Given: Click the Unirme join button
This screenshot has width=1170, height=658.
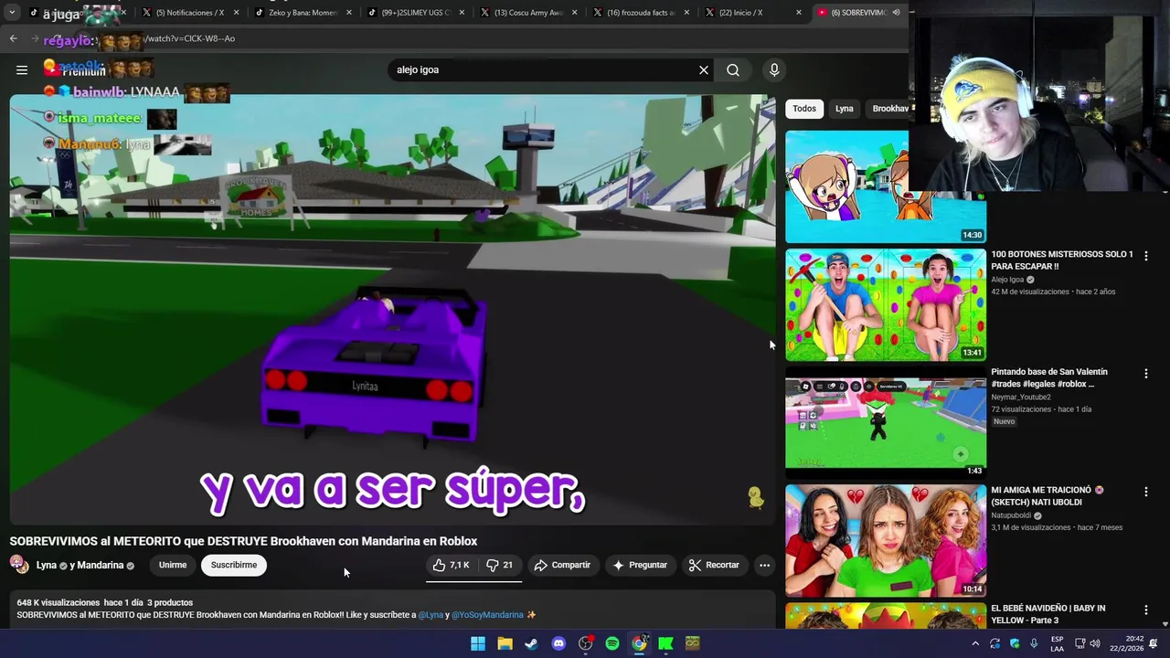Looking at the screenshot, I should point(173,565).
